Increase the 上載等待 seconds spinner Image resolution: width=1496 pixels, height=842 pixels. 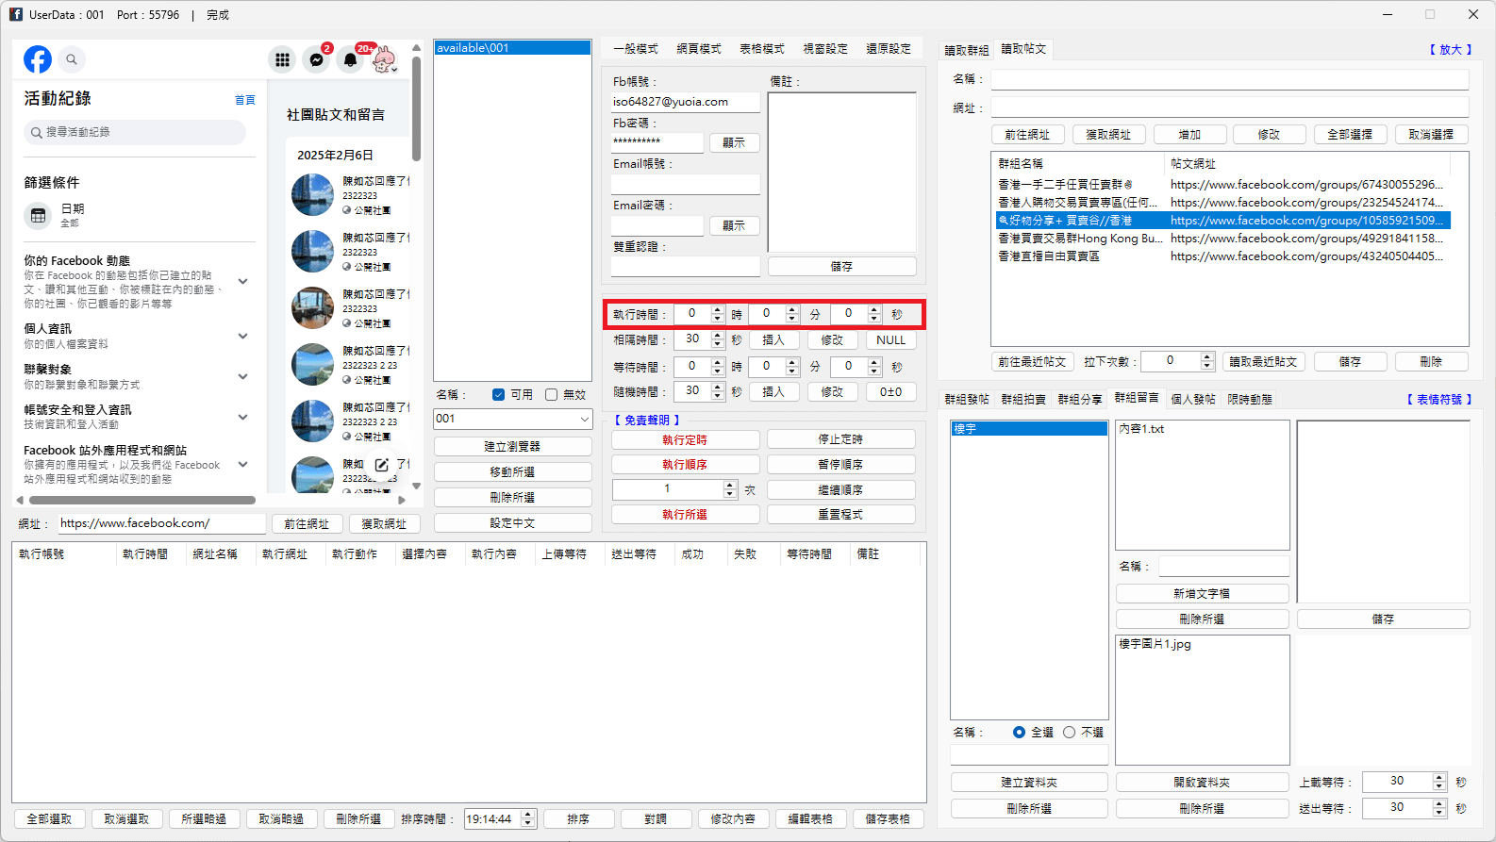[x=1439, y=777]
